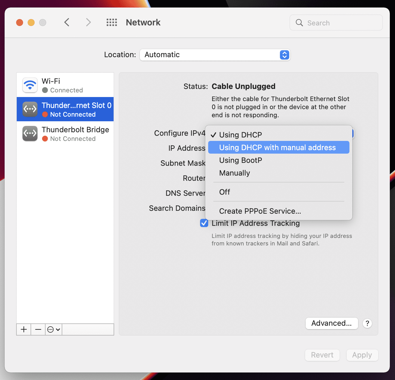Click the show all preferences grid icon
Viewport: 395px width, 380px height.
coord(112,23)
